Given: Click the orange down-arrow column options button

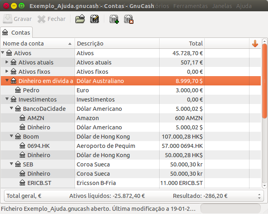Looking at the screenshot, I should pos(255,44).
